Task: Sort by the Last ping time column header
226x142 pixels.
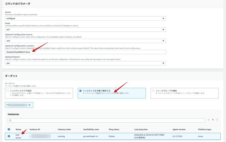Action: coord(141,129)
